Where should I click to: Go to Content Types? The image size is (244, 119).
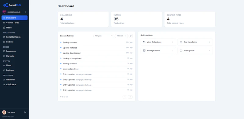coord(14,23)
